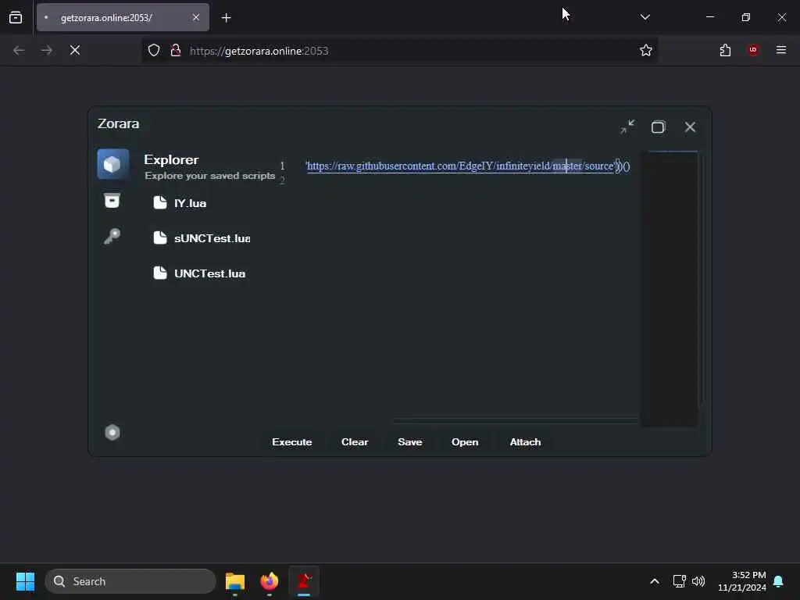800x600 pixels.
Task: Open the clock showing 3:52 PM
Action: (x=742, y=581)
